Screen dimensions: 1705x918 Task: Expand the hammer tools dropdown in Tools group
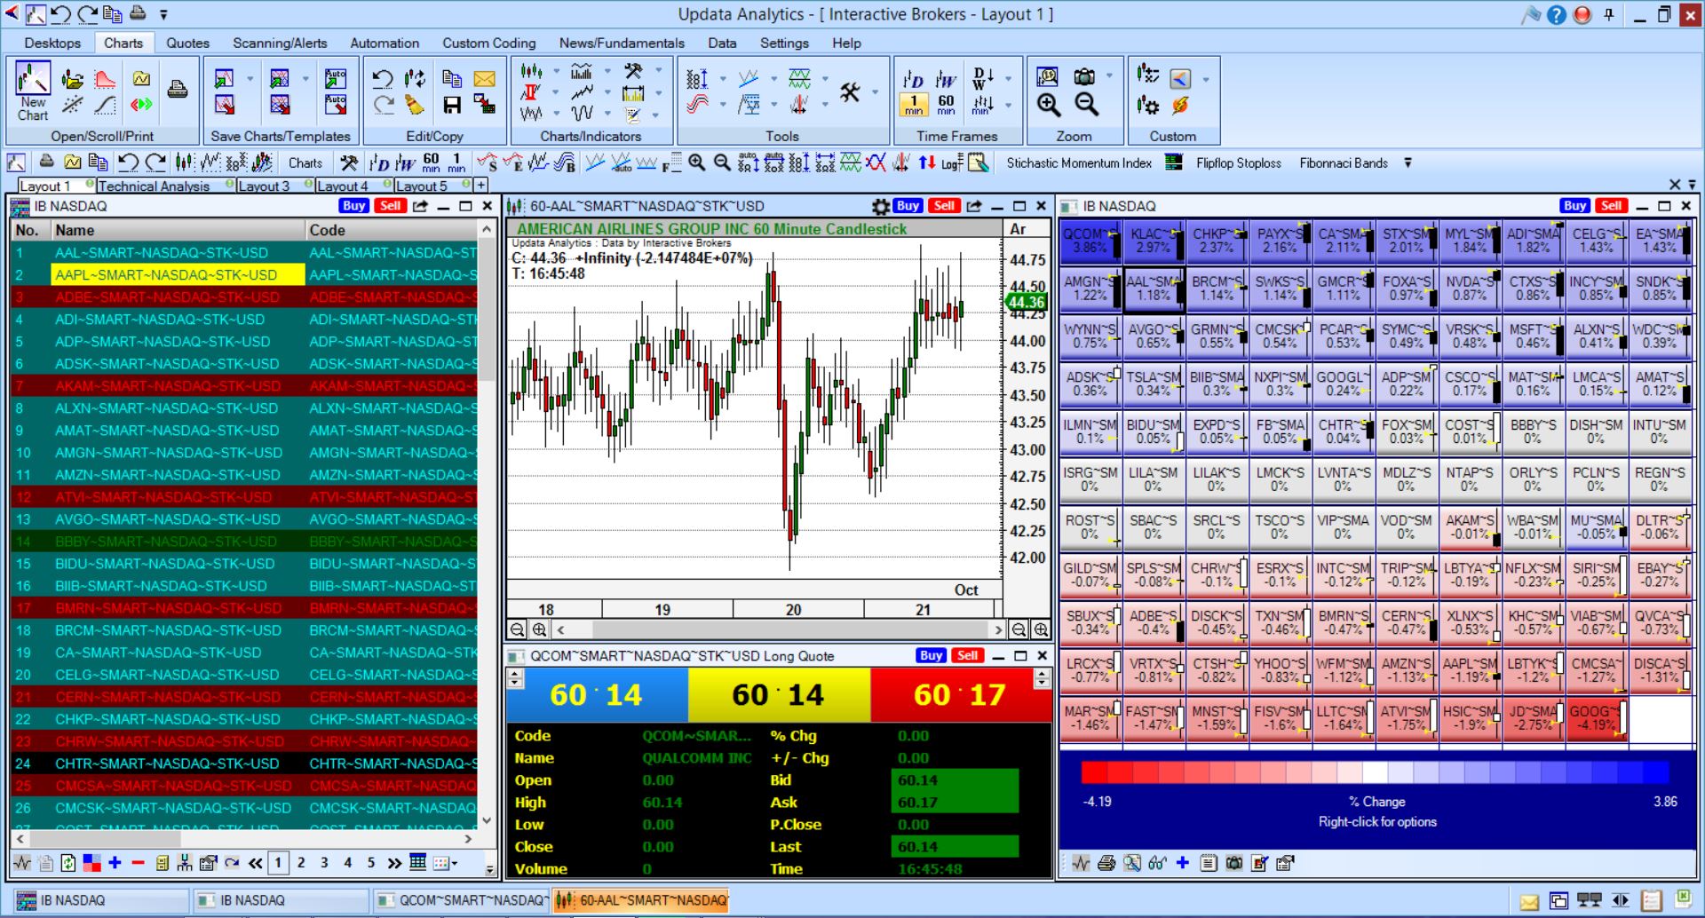click(875, 91)
